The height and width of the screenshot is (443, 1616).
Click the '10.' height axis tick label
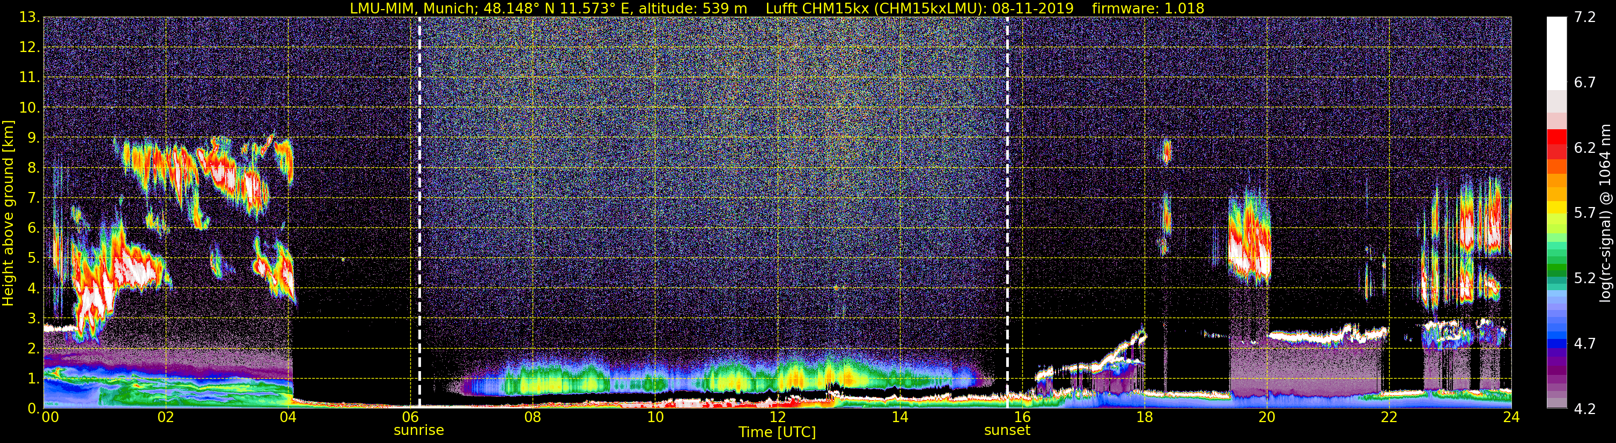click(x=29, y=108)
